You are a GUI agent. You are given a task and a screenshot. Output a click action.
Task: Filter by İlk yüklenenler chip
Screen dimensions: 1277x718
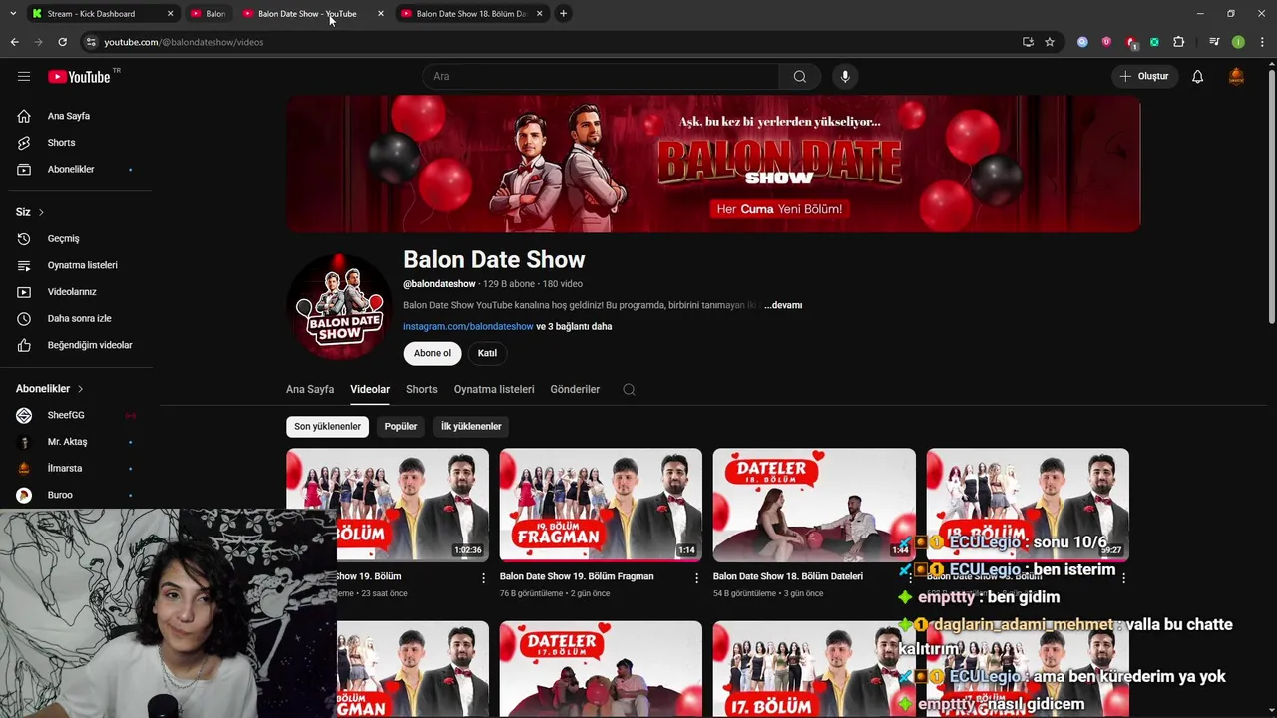coord(471,426)
